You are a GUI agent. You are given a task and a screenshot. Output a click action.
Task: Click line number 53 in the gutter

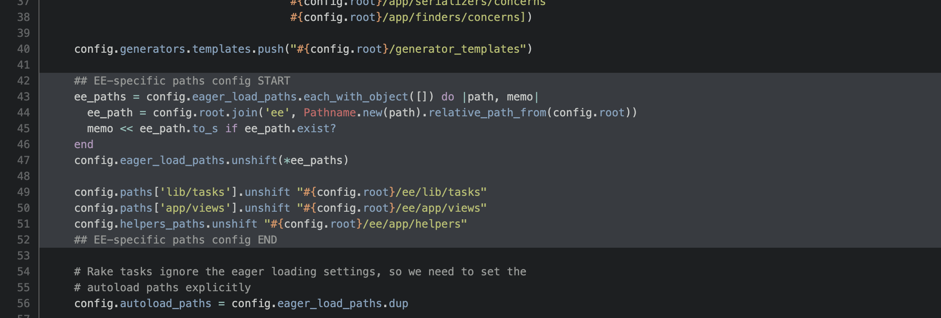[x=23, y=256]
